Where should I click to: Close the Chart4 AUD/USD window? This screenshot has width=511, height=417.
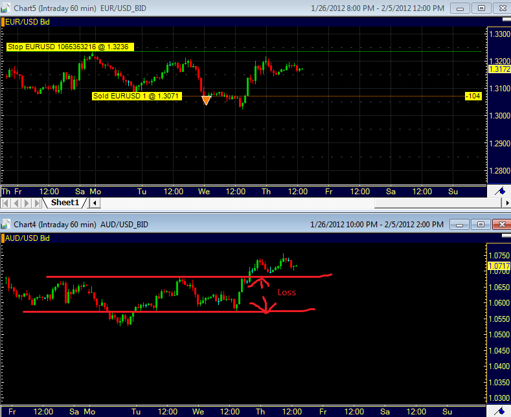[x=502, y=225]
